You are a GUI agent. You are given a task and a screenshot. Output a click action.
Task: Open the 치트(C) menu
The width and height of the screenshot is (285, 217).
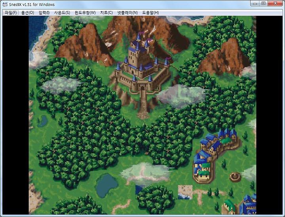point(106,13)
